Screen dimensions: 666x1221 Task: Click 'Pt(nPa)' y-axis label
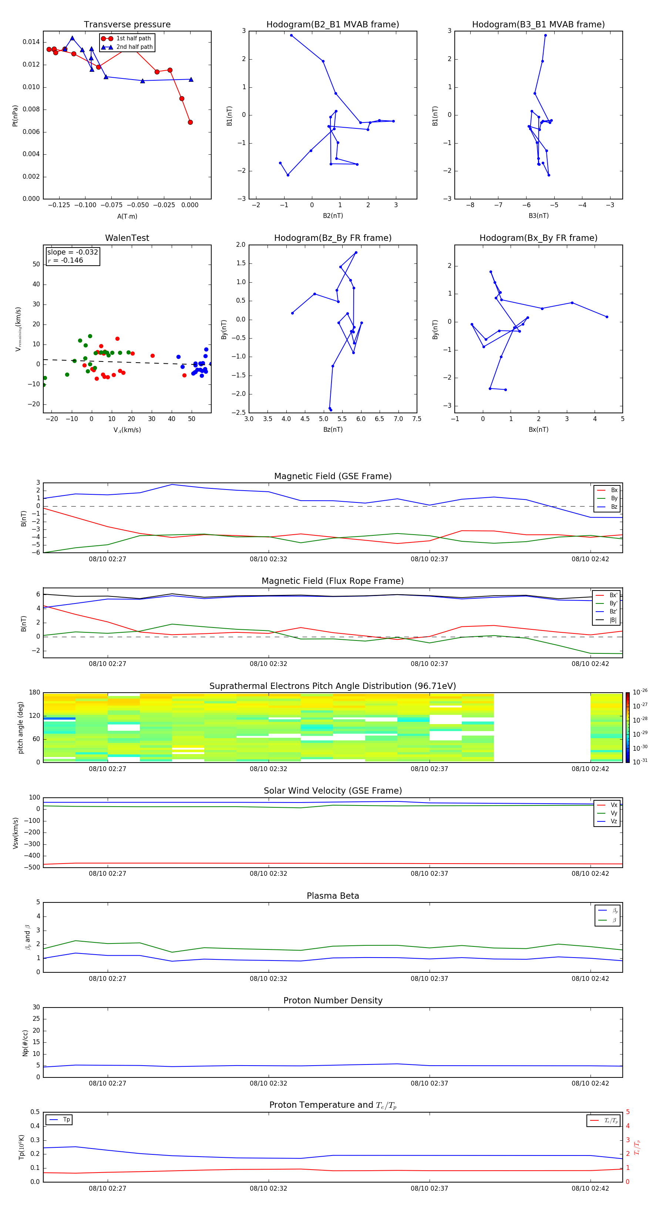(15, 115)
